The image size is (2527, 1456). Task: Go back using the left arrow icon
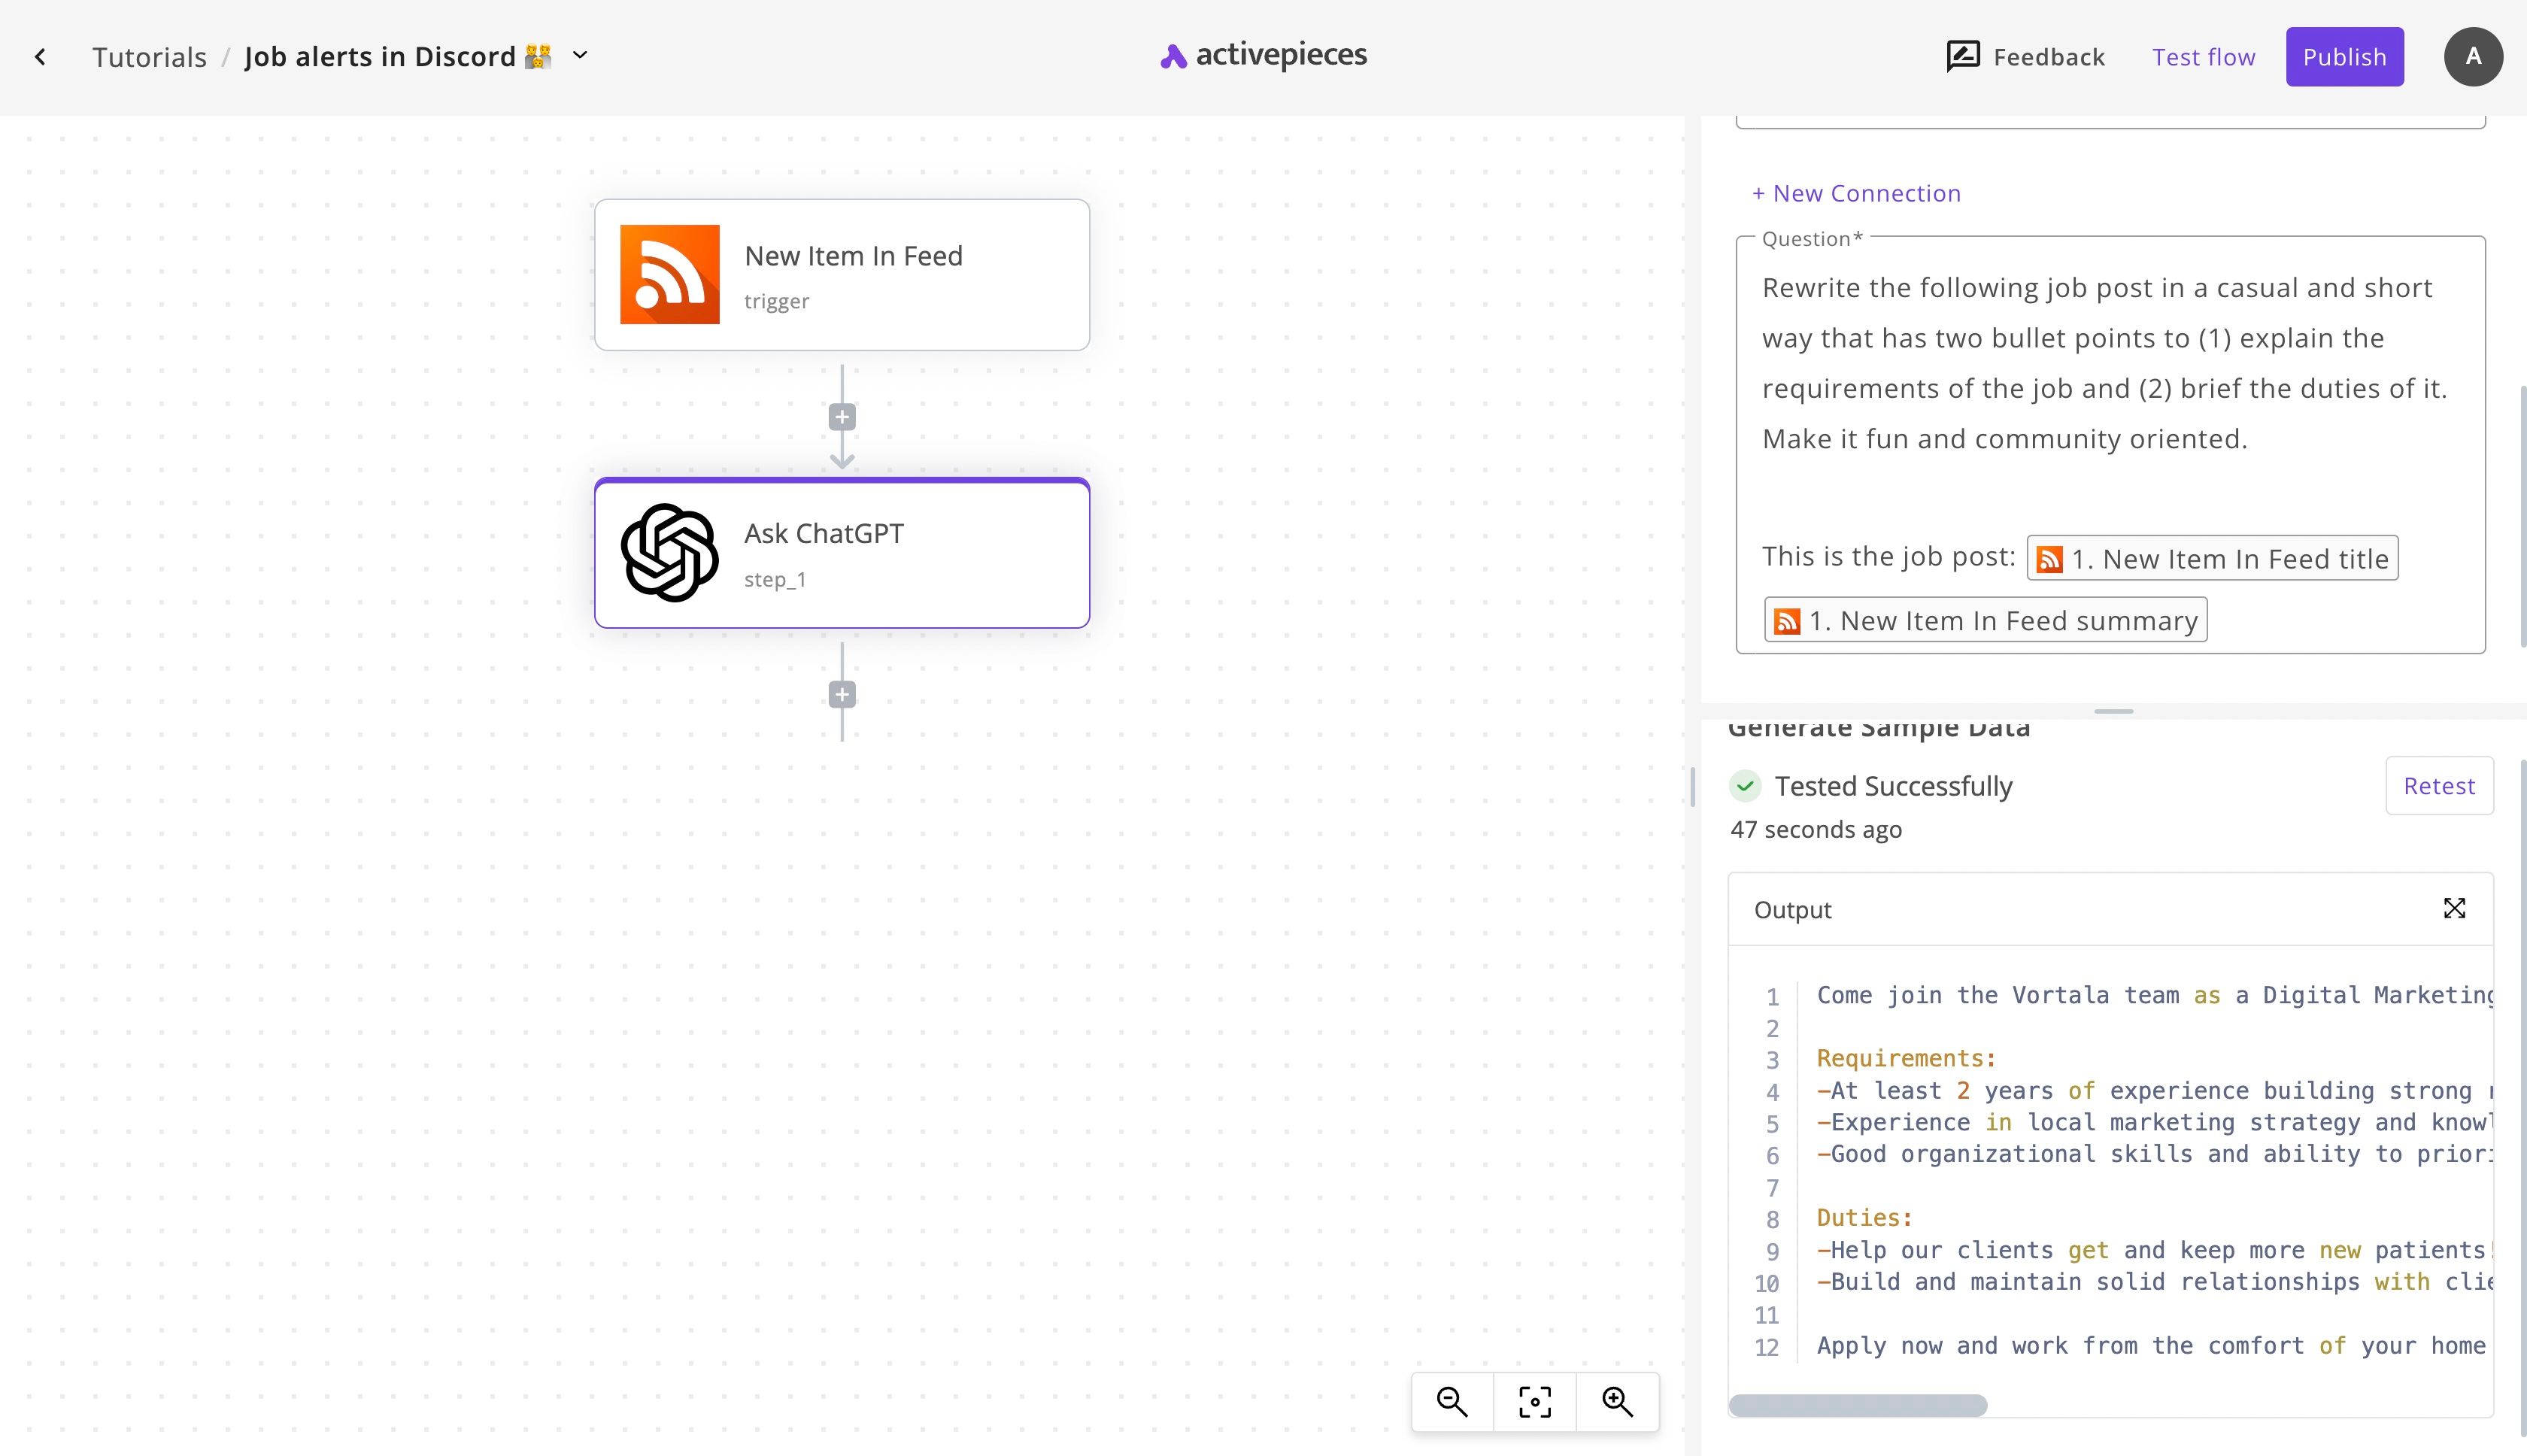(40, 57)
